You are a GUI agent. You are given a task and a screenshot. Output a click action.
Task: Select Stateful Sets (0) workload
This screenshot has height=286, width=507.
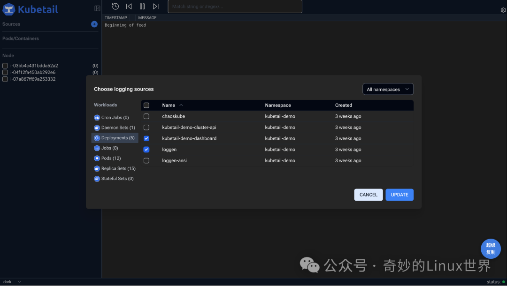coord(117,179)
